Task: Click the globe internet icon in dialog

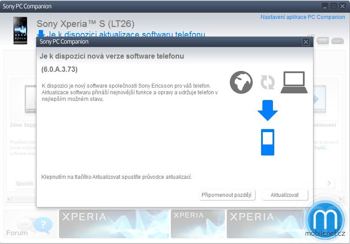Action: [x=241, y=82]
